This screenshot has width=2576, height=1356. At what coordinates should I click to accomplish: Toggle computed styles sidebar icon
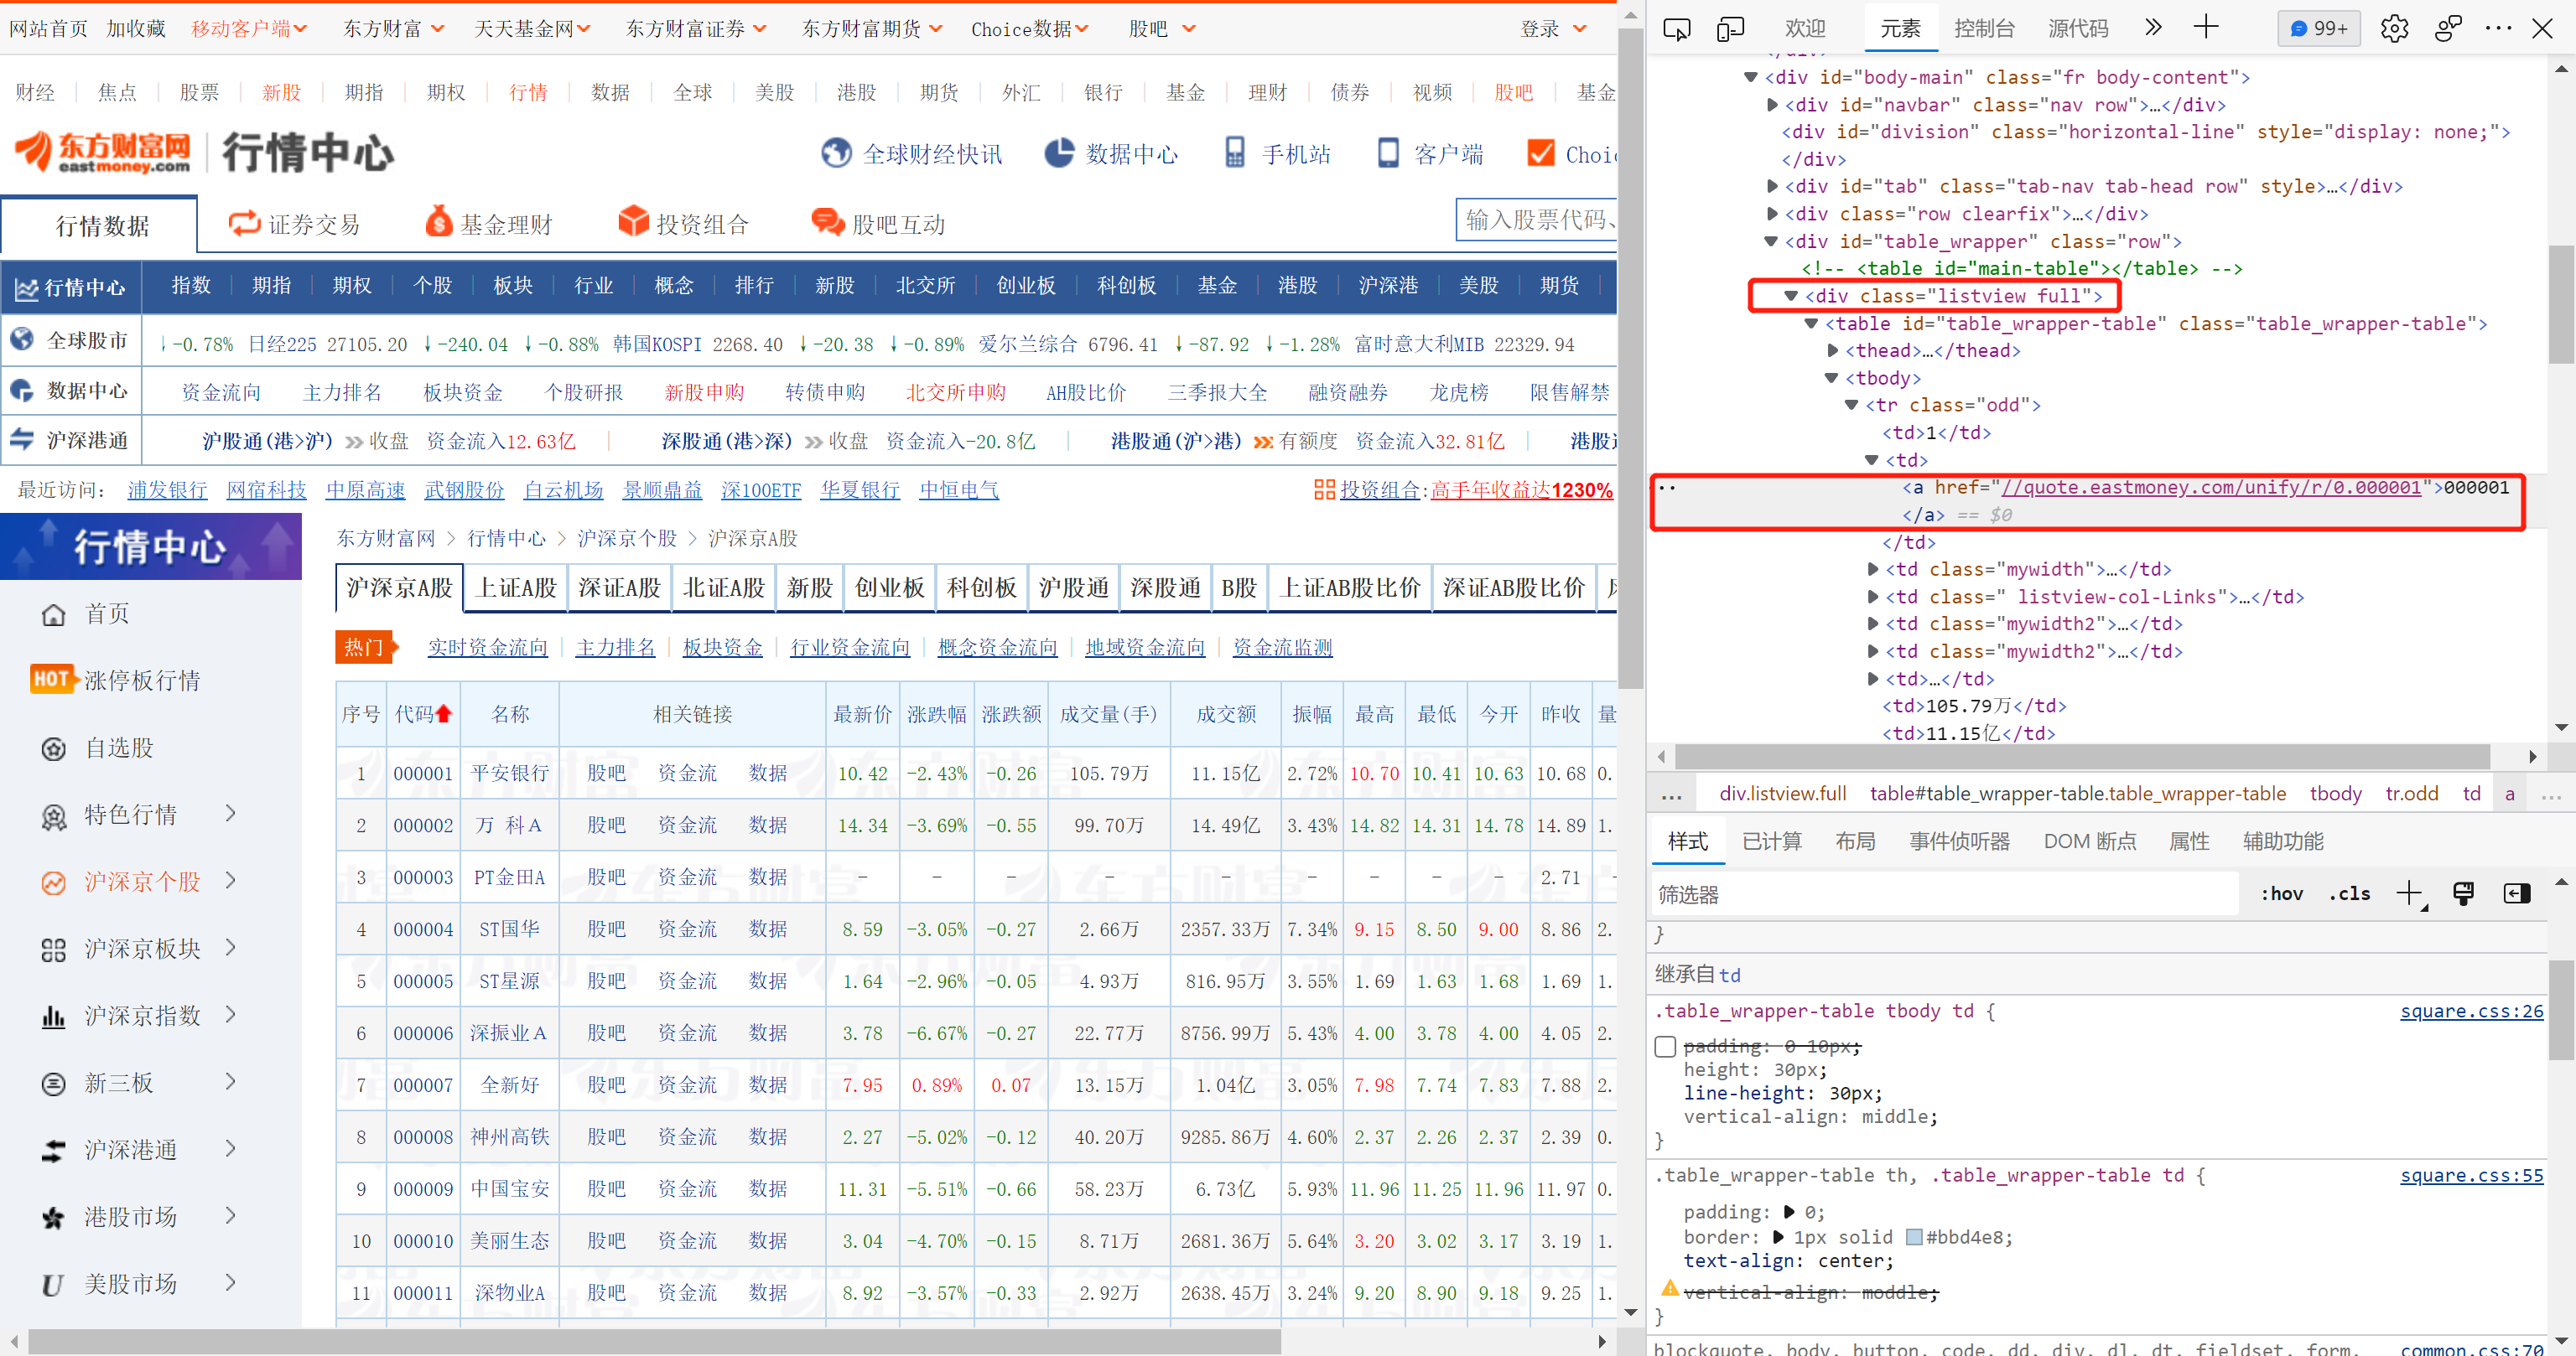coord(2516,893)
